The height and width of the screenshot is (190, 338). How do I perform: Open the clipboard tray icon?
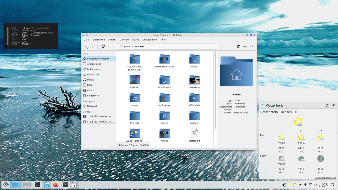point(295,185)
